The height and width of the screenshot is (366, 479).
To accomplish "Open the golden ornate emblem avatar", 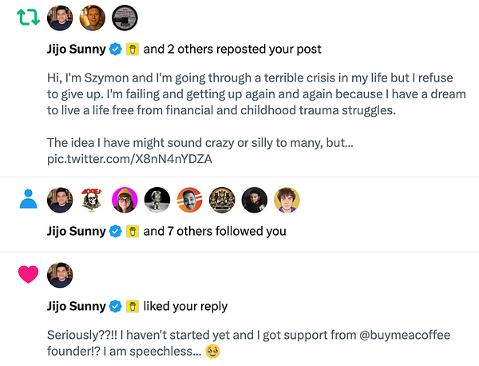I will click(x=222, y=199).
